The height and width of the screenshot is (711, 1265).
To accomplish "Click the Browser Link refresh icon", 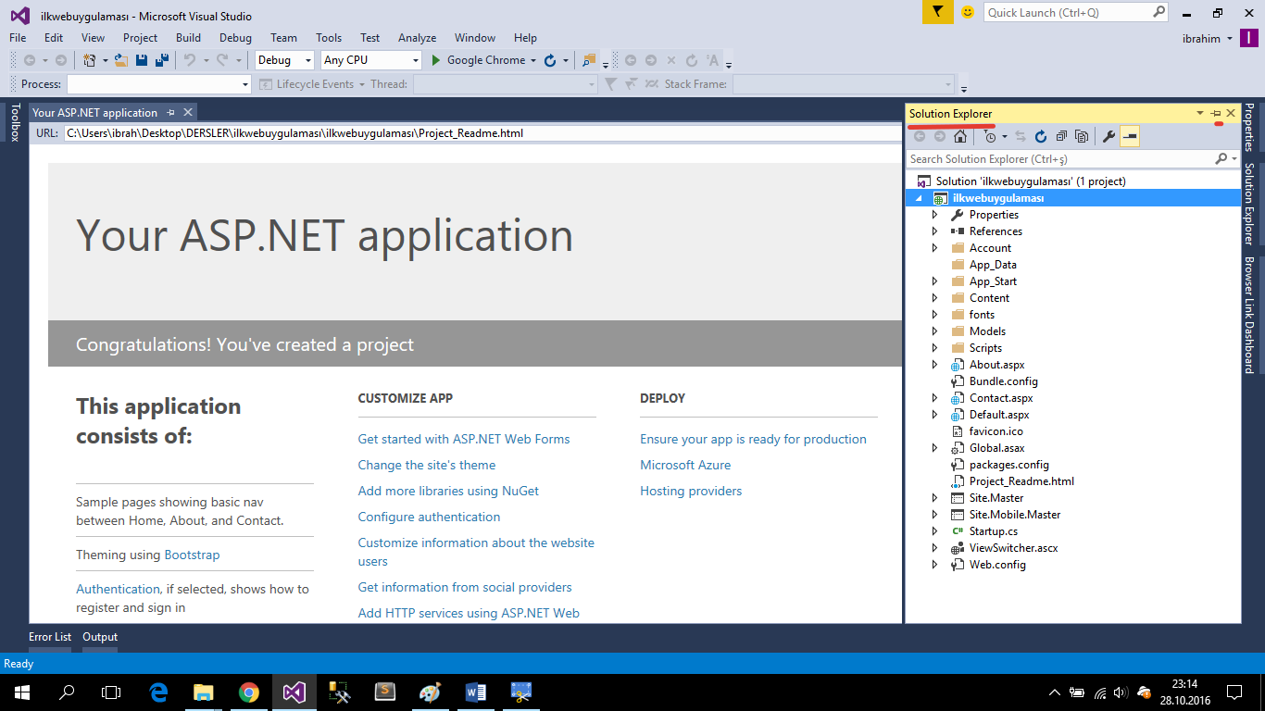I will 550,60.
